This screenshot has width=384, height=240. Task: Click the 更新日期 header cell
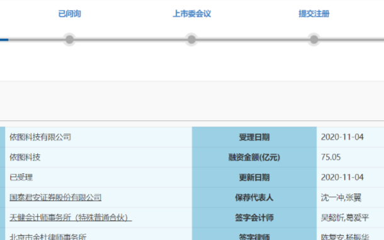[x=254, y=177]
